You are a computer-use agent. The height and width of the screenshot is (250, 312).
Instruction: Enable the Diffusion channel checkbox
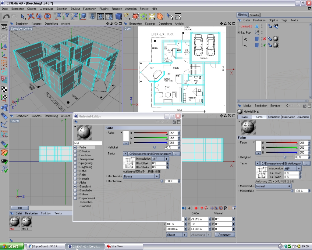click(x=75, y=151)
